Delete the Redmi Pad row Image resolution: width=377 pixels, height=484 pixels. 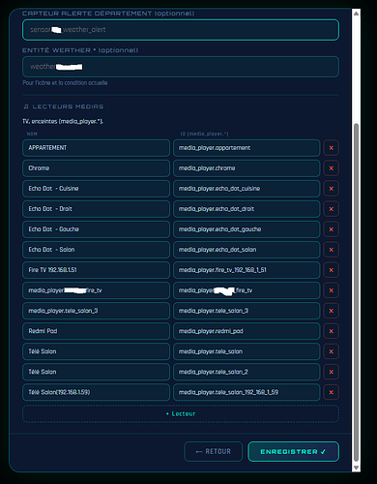tap(331, 331)
